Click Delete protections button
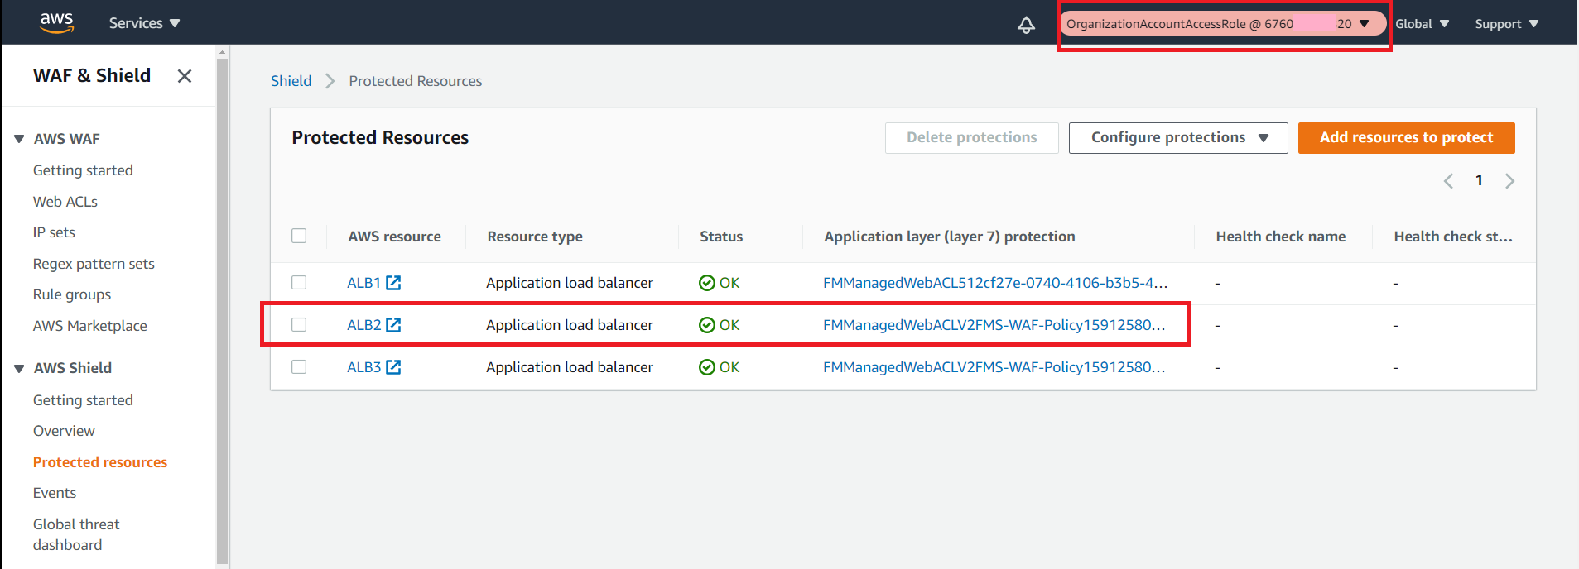This screenshot has height=569, width=1579. (972, 138)
